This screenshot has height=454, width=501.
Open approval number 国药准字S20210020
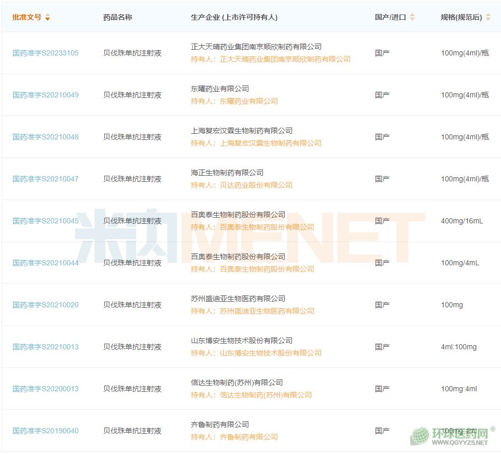coord(46,305)
